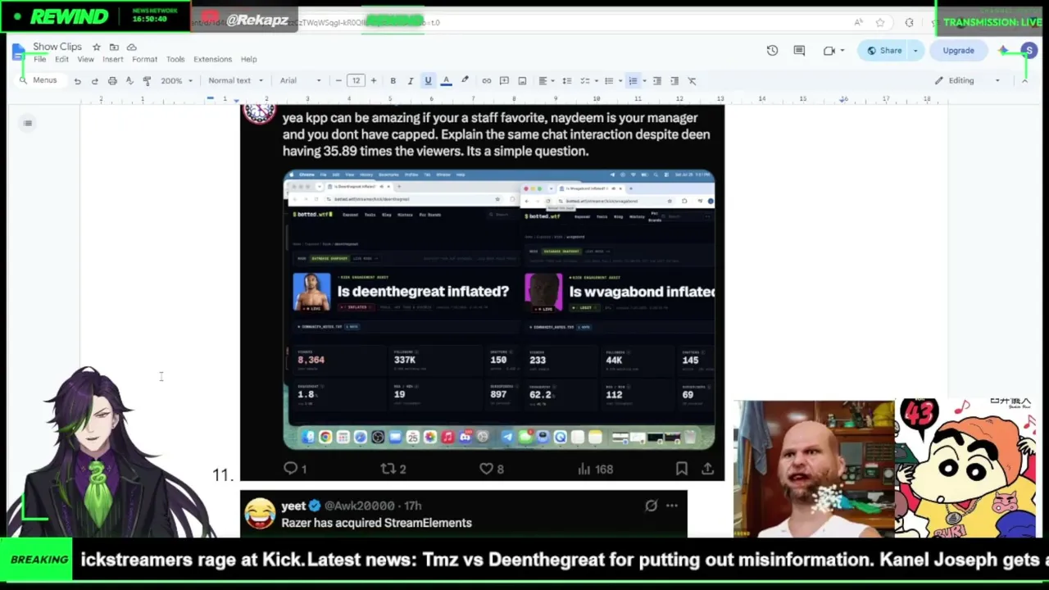Open the Arial font dropdown
The height and width of the screenshot is (590, 1049).
[x=300, y=80]
